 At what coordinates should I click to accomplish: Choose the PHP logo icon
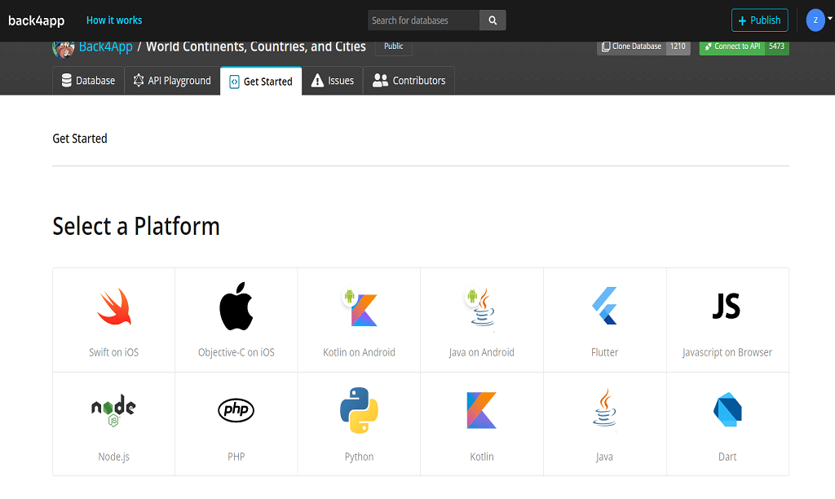coord(236,410)
